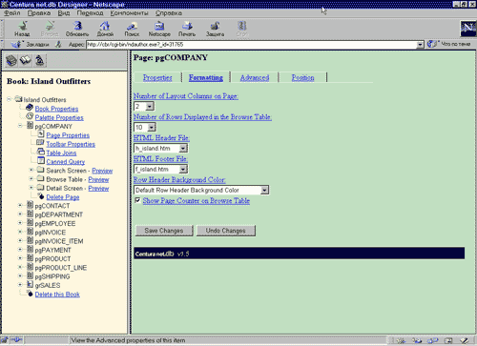Open the Вид (View) menu
Image resolution: width=477 pixels, height=346 pixels.
(x=64, y=13)
